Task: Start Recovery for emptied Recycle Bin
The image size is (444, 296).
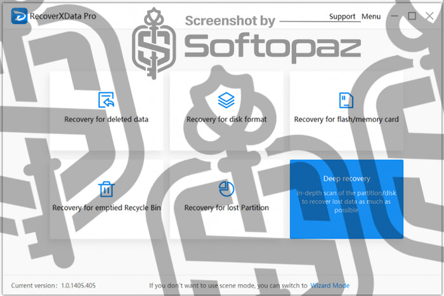Action: pyautogui.click(x=107, y=199)
